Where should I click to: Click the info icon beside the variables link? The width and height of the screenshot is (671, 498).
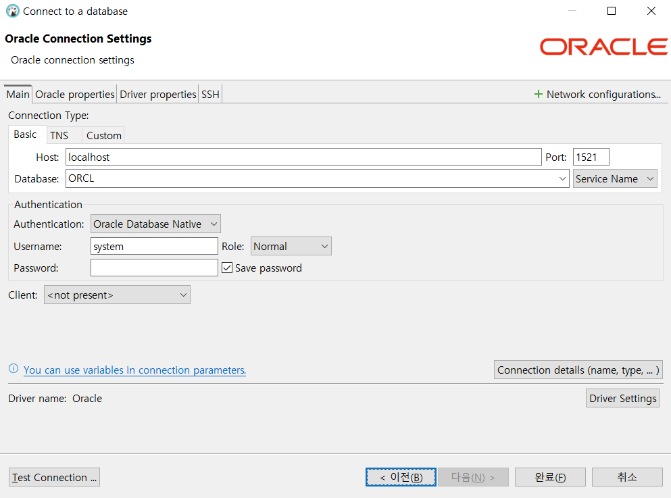pos(14,369)
